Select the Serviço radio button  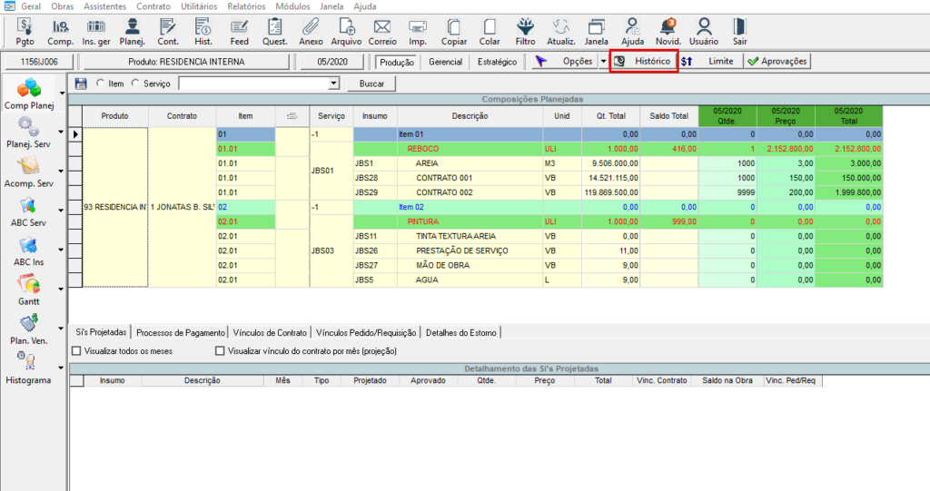click(x=136, y=83)
